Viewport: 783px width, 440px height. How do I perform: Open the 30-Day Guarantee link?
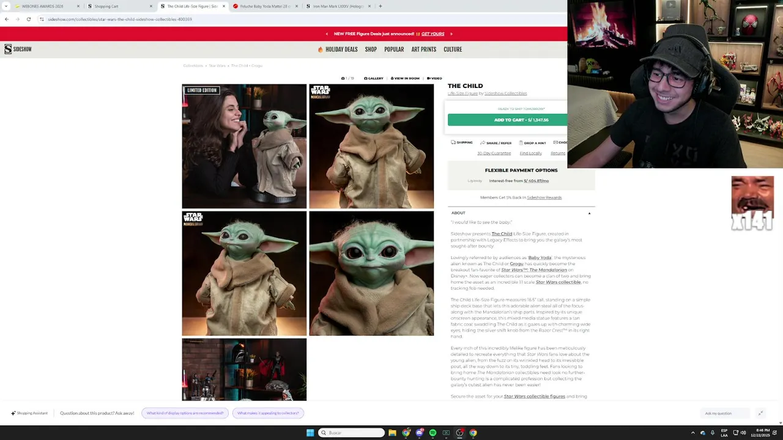pos(494,153)
